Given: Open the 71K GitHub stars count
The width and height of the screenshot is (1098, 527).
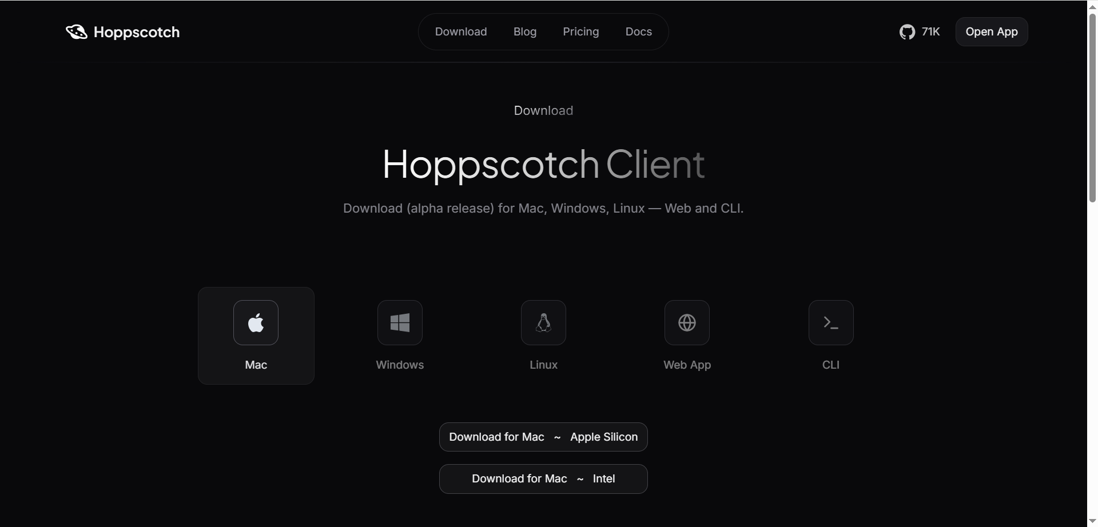Looking at the screenshot, I should (x=930, y=31).
